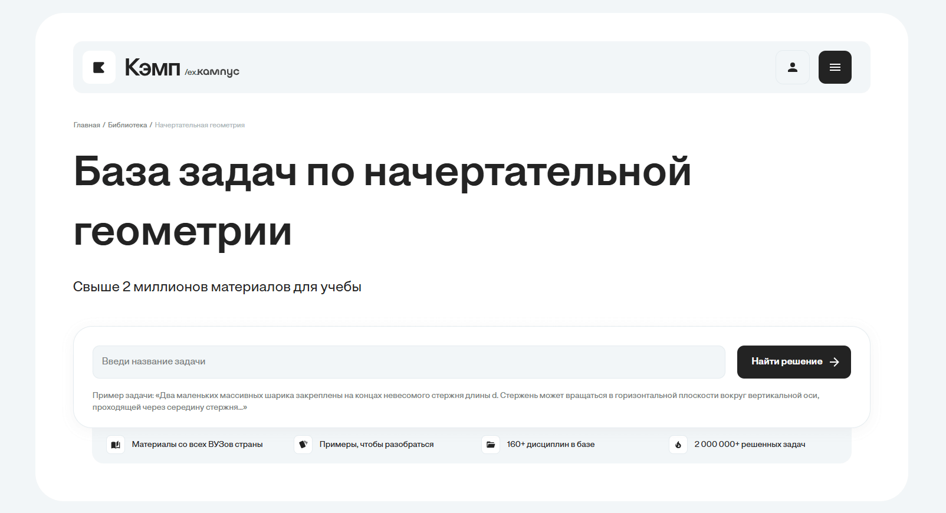Click the cards icon beside Примеры
The height and width of the screenshot is (513, 946).
[x=303, y=445]
